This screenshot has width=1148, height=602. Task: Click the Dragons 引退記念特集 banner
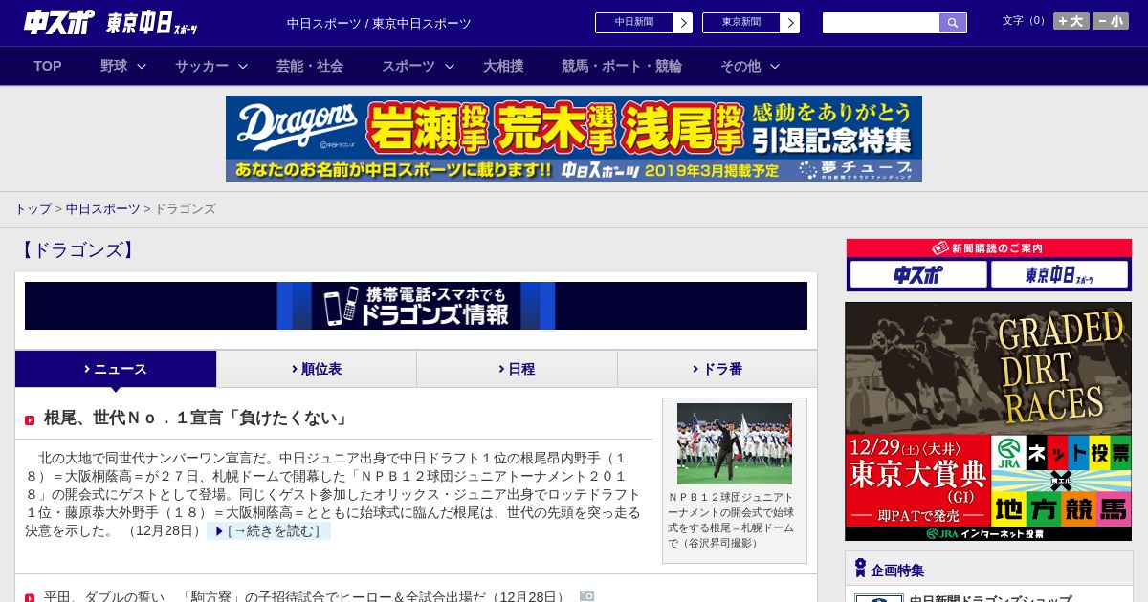tap(574, 139)
